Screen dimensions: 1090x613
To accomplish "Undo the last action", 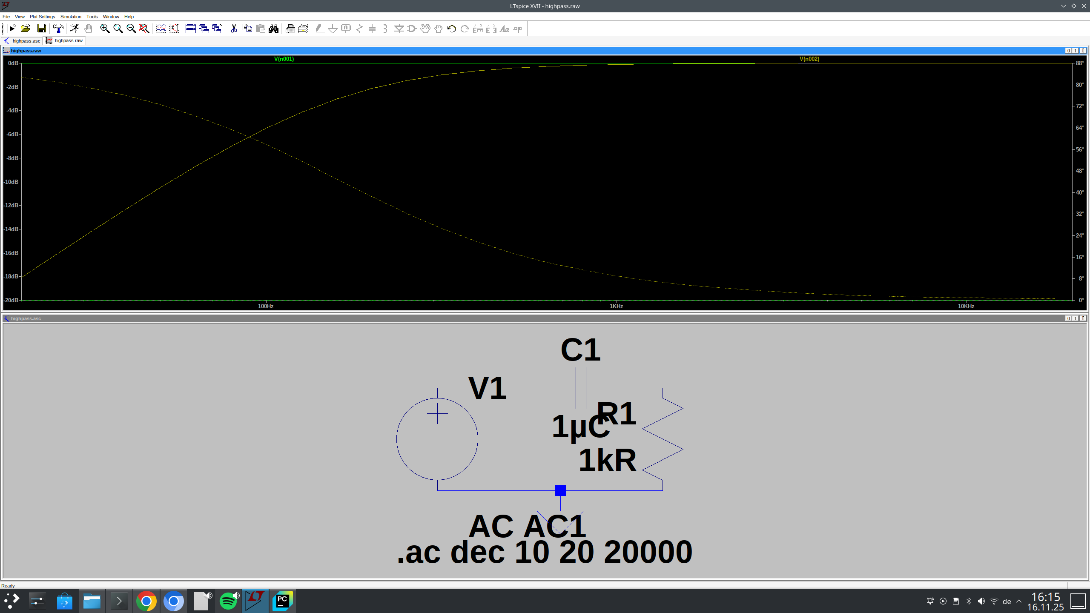I will coord(451,29).
